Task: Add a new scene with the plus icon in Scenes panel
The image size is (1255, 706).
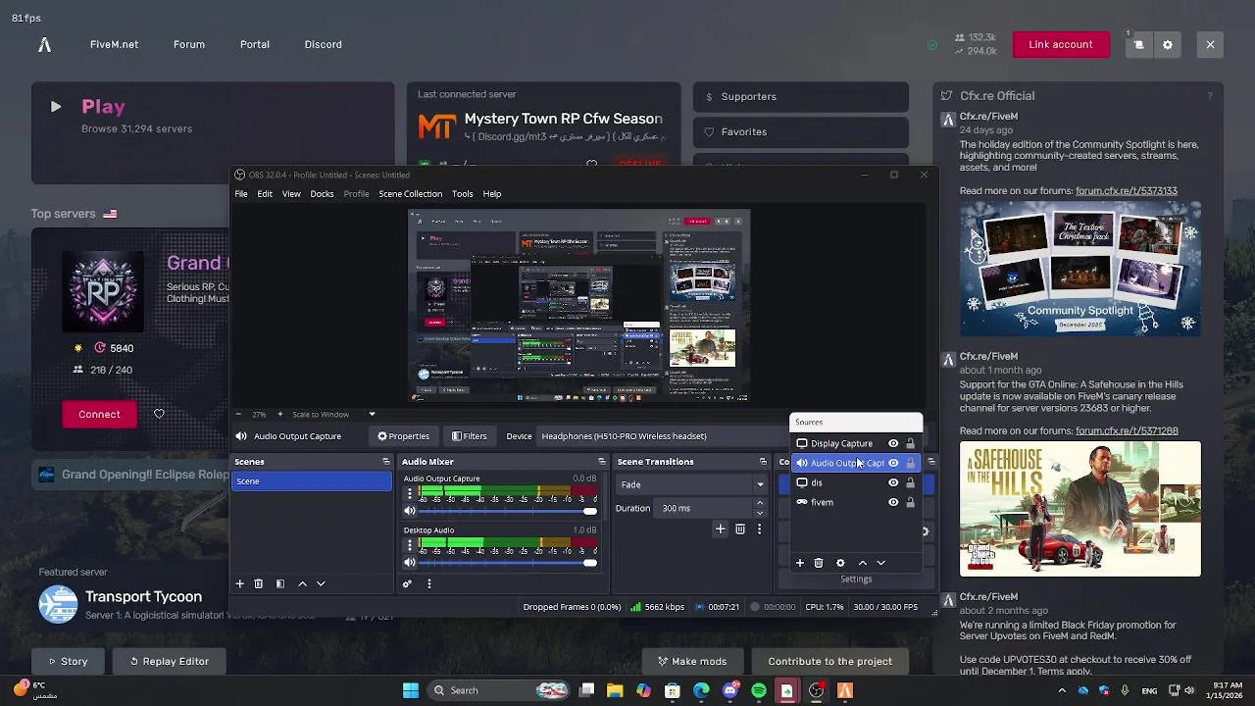Action: point(239,583)
